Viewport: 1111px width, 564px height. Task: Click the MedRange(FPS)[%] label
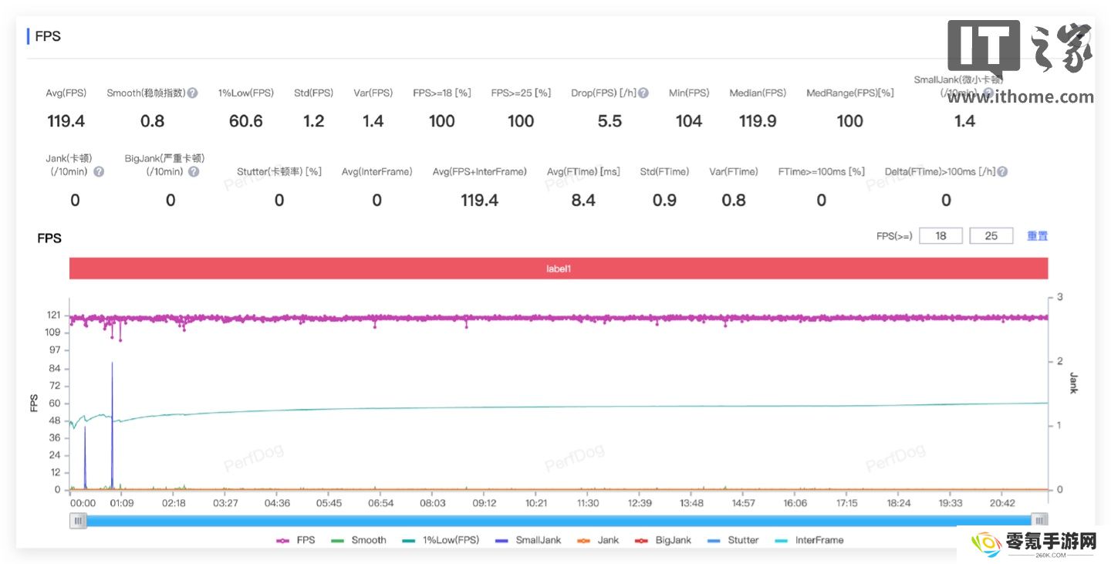(850, 93)
